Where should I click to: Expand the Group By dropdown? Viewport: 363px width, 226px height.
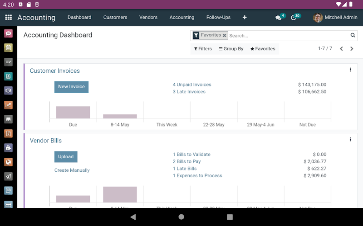point(231,49)
